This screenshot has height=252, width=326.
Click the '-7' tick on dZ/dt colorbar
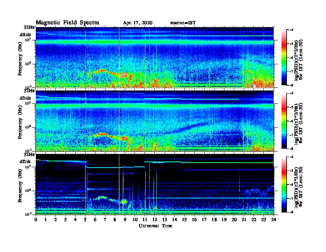291,198
